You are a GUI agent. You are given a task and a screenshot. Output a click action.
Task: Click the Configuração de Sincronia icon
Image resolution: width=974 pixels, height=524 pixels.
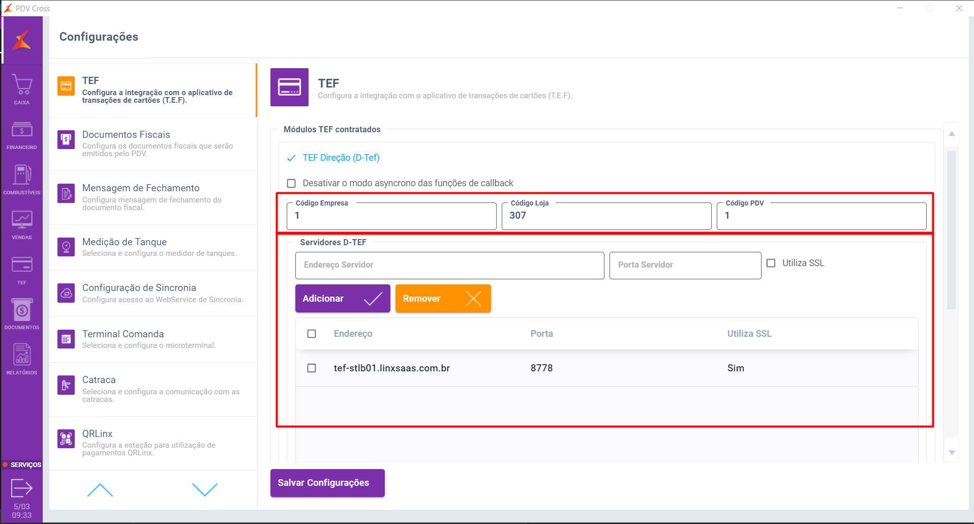coord(66,293)
